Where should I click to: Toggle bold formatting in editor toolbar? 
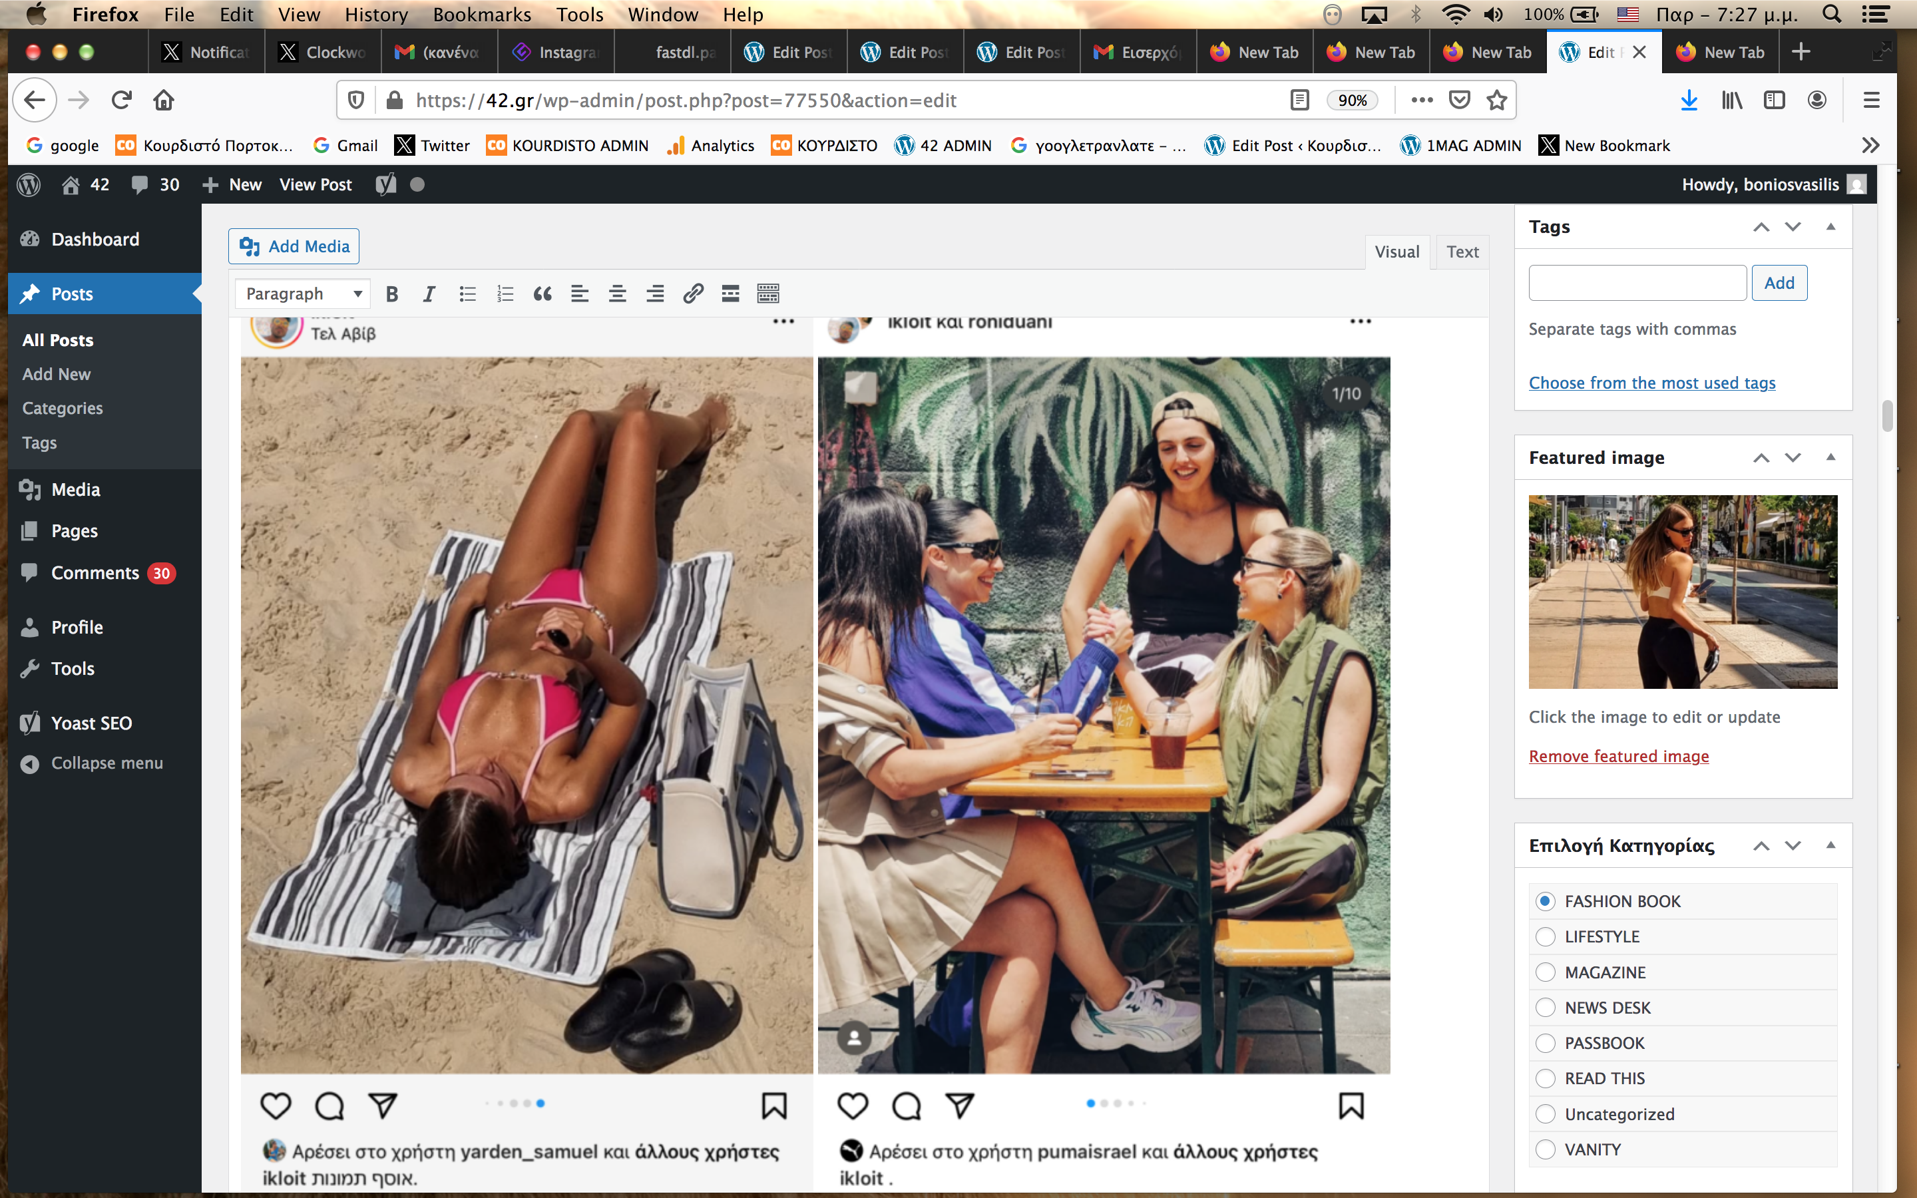[x=391, y=294]
